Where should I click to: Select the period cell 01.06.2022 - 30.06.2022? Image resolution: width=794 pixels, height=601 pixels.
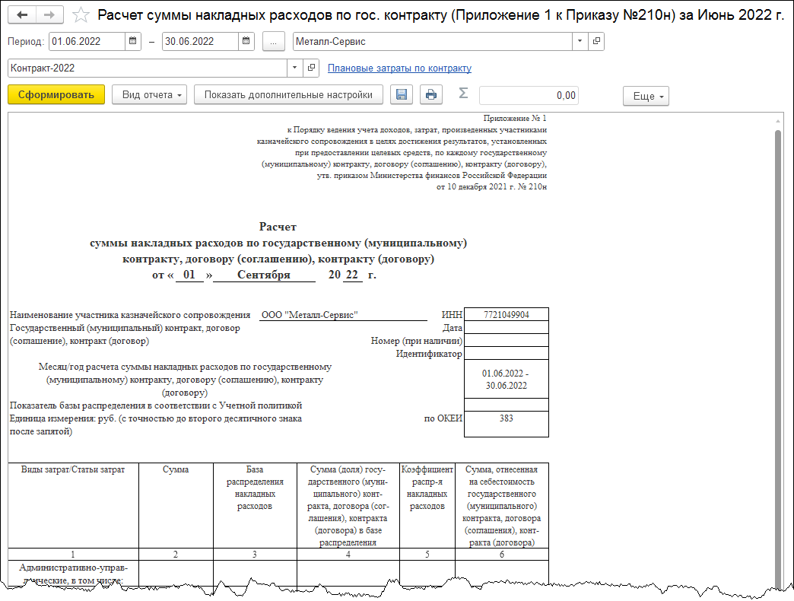[x=507, y=379]
